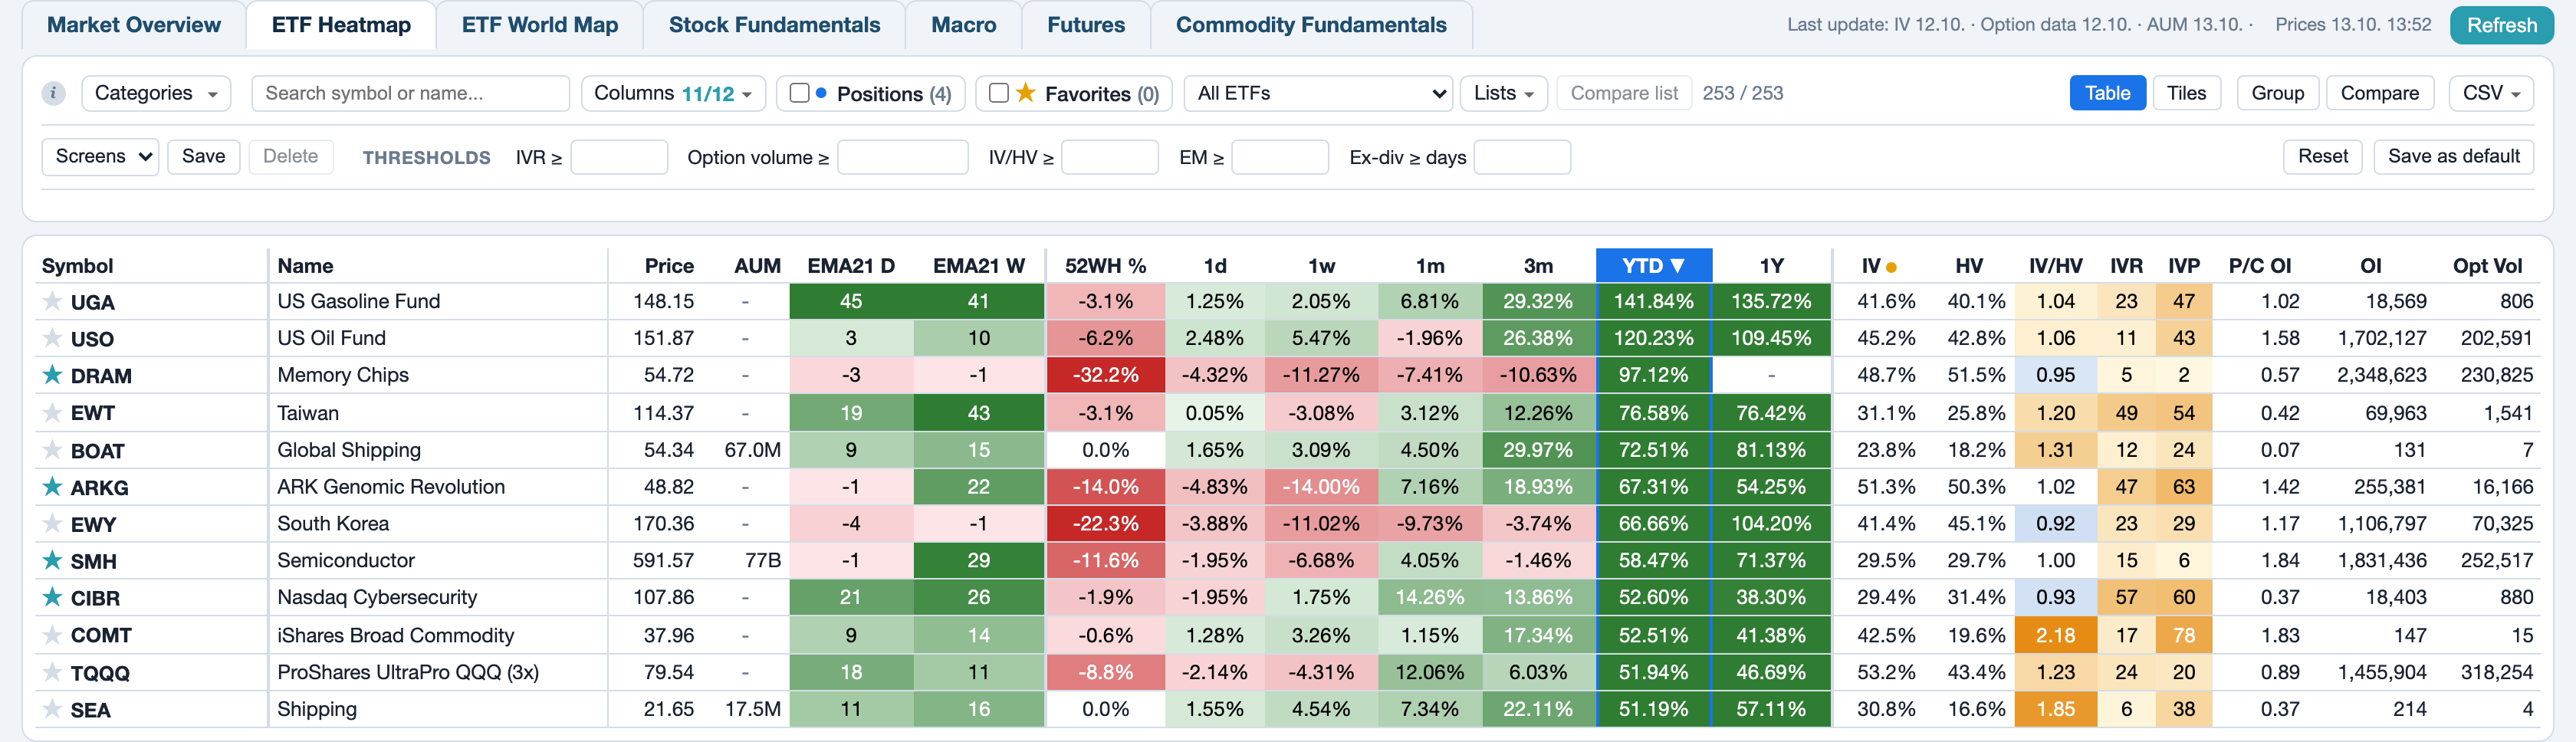Screen dimensions: 2576x742
Task: Sort by the 1Y column header
Action: (x=1771, y=266)
